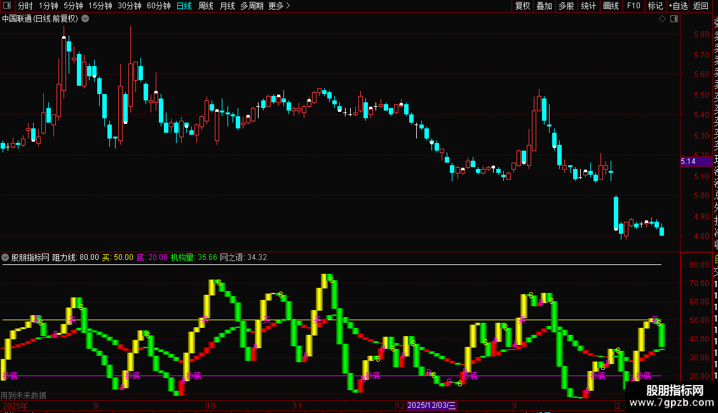This screenshot has width=718, height=413.
Task: Click the 叠加 overlay button
Action: (545, 6)
